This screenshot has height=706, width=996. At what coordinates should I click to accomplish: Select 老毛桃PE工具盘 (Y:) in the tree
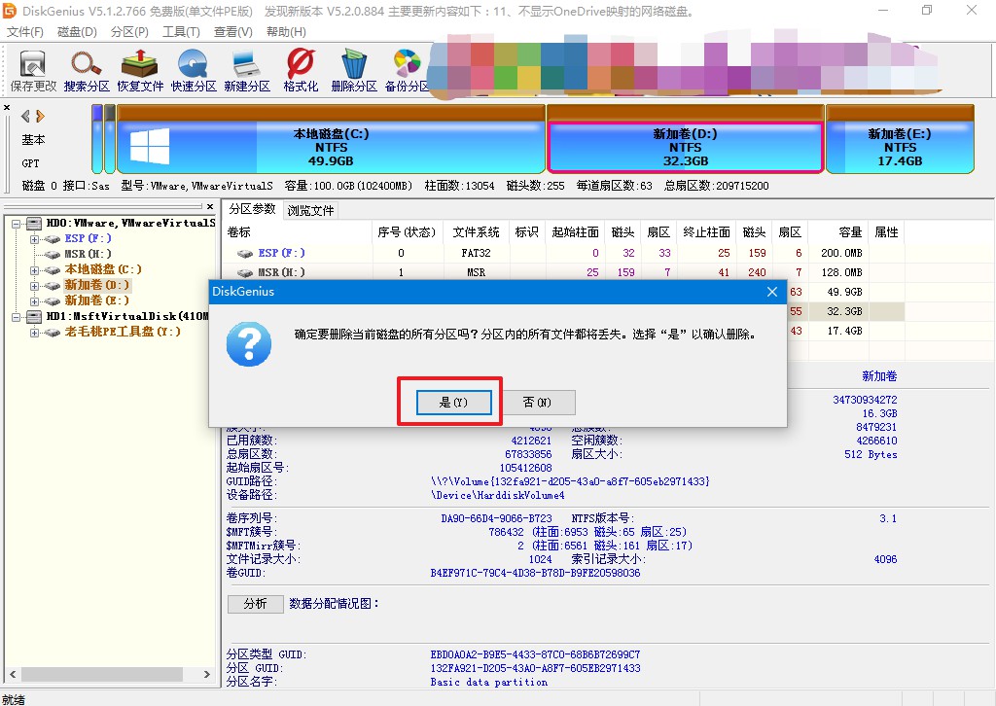[x=123, y=332]
